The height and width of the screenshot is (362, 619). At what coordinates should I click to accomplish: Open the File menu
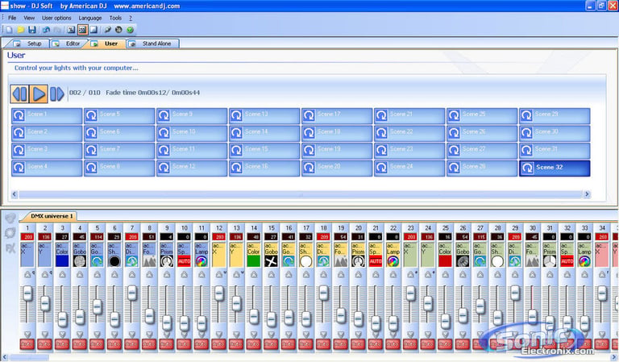coord(12,18)
